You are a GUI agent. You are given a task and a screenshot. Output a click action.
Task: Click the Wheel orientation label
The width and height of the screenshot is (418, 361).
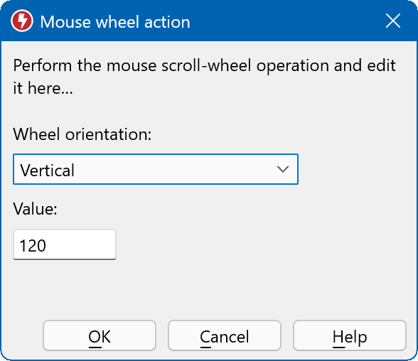coord(82,134)
